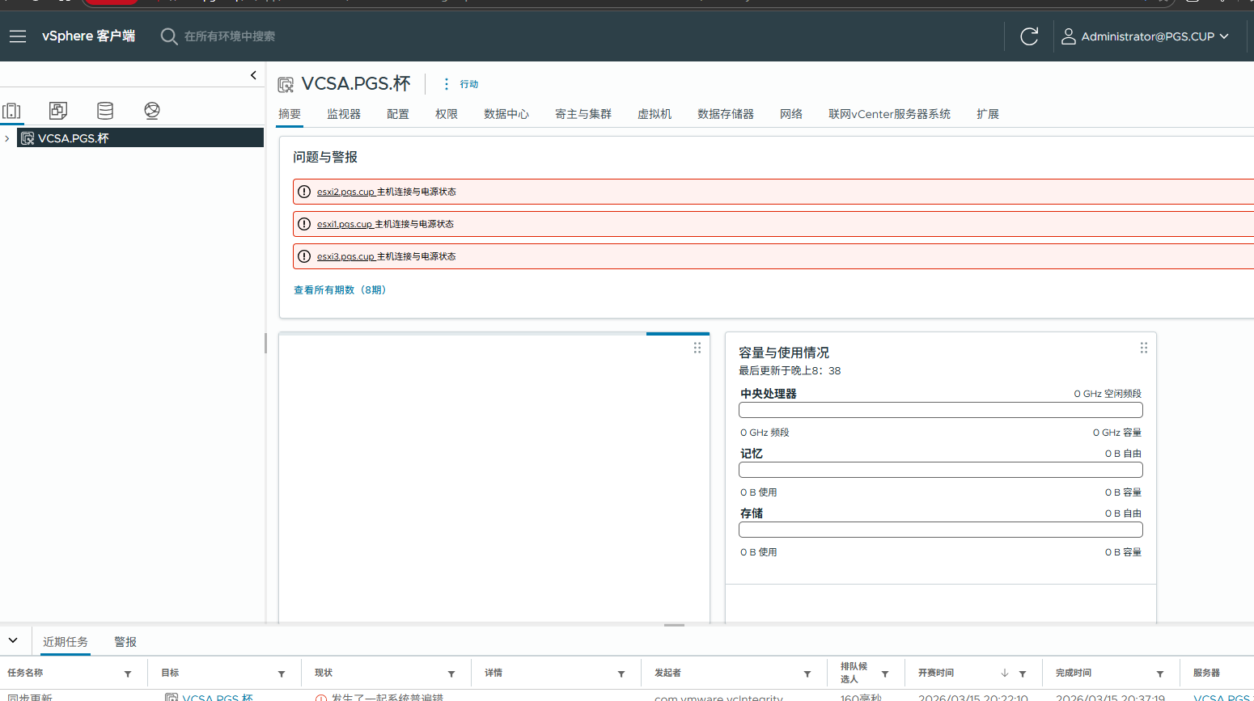
Task: Switch to the 数据存储器 tab
Action: tap(726, 114)
